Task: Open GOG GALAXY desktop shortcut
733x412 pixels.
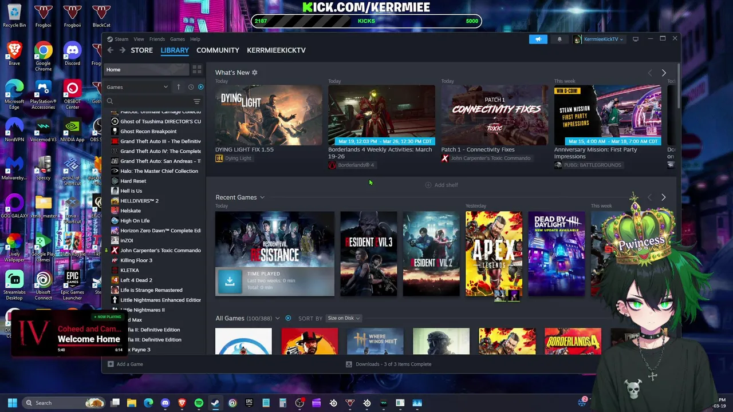Action: [14, 207]
